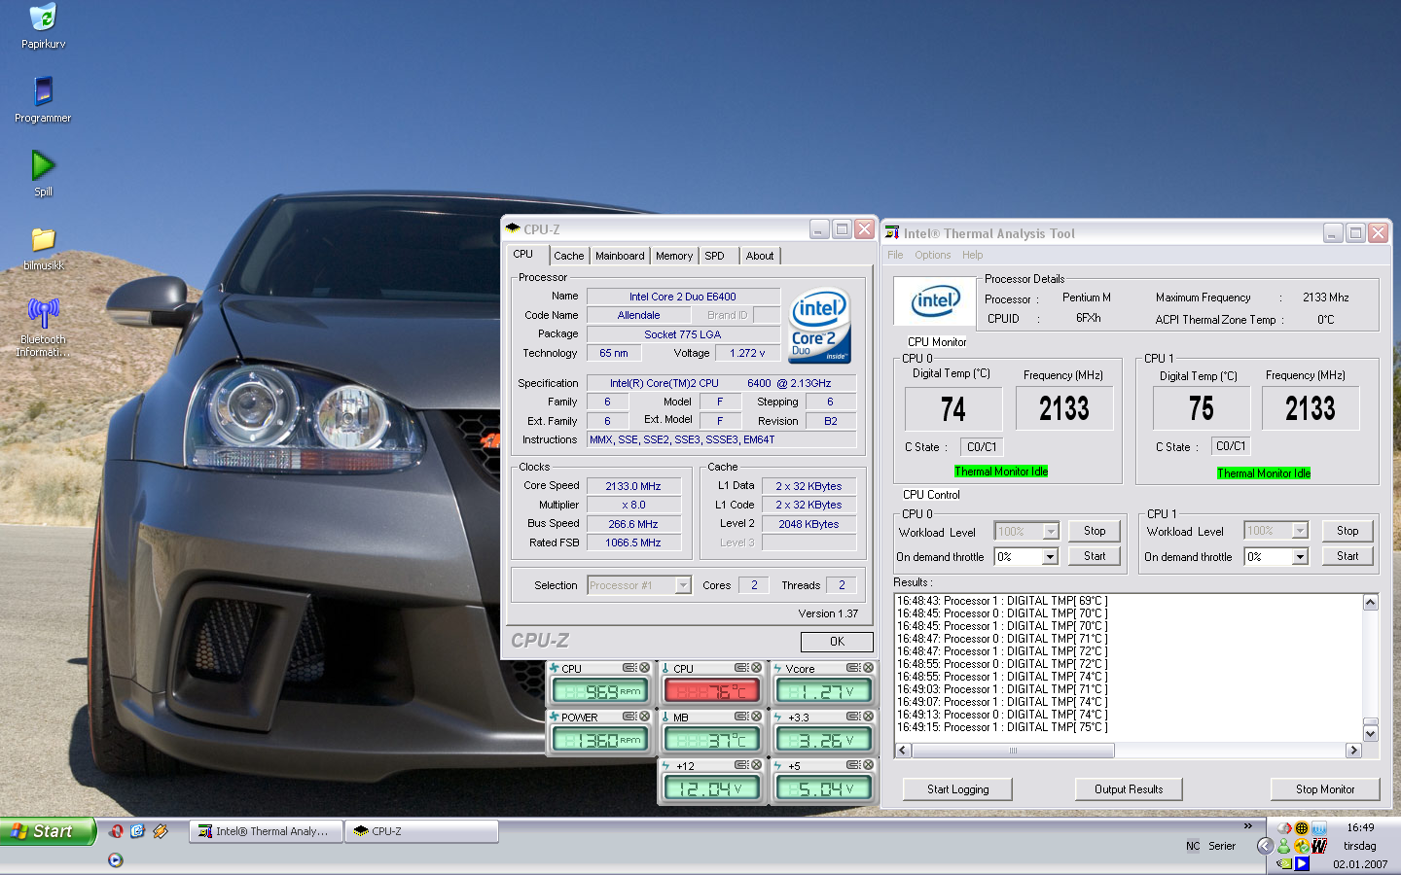Expand hidden system tray icons arrow

(1265, 846)
